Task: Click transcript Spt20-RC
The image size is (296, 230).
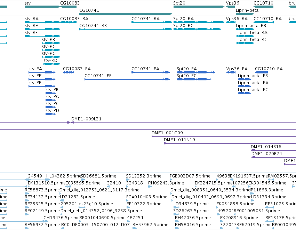Action: point(197,29)
